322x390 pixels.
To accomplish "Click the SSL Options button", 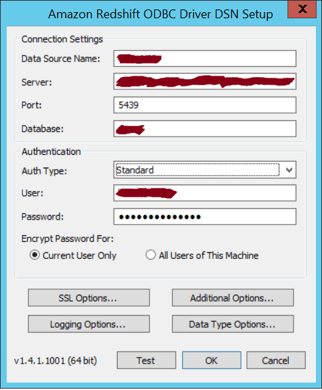I will [x=89, y=297].
